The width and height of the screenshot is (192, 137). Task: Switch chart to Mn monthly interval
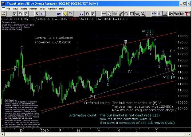coord(182,14)
